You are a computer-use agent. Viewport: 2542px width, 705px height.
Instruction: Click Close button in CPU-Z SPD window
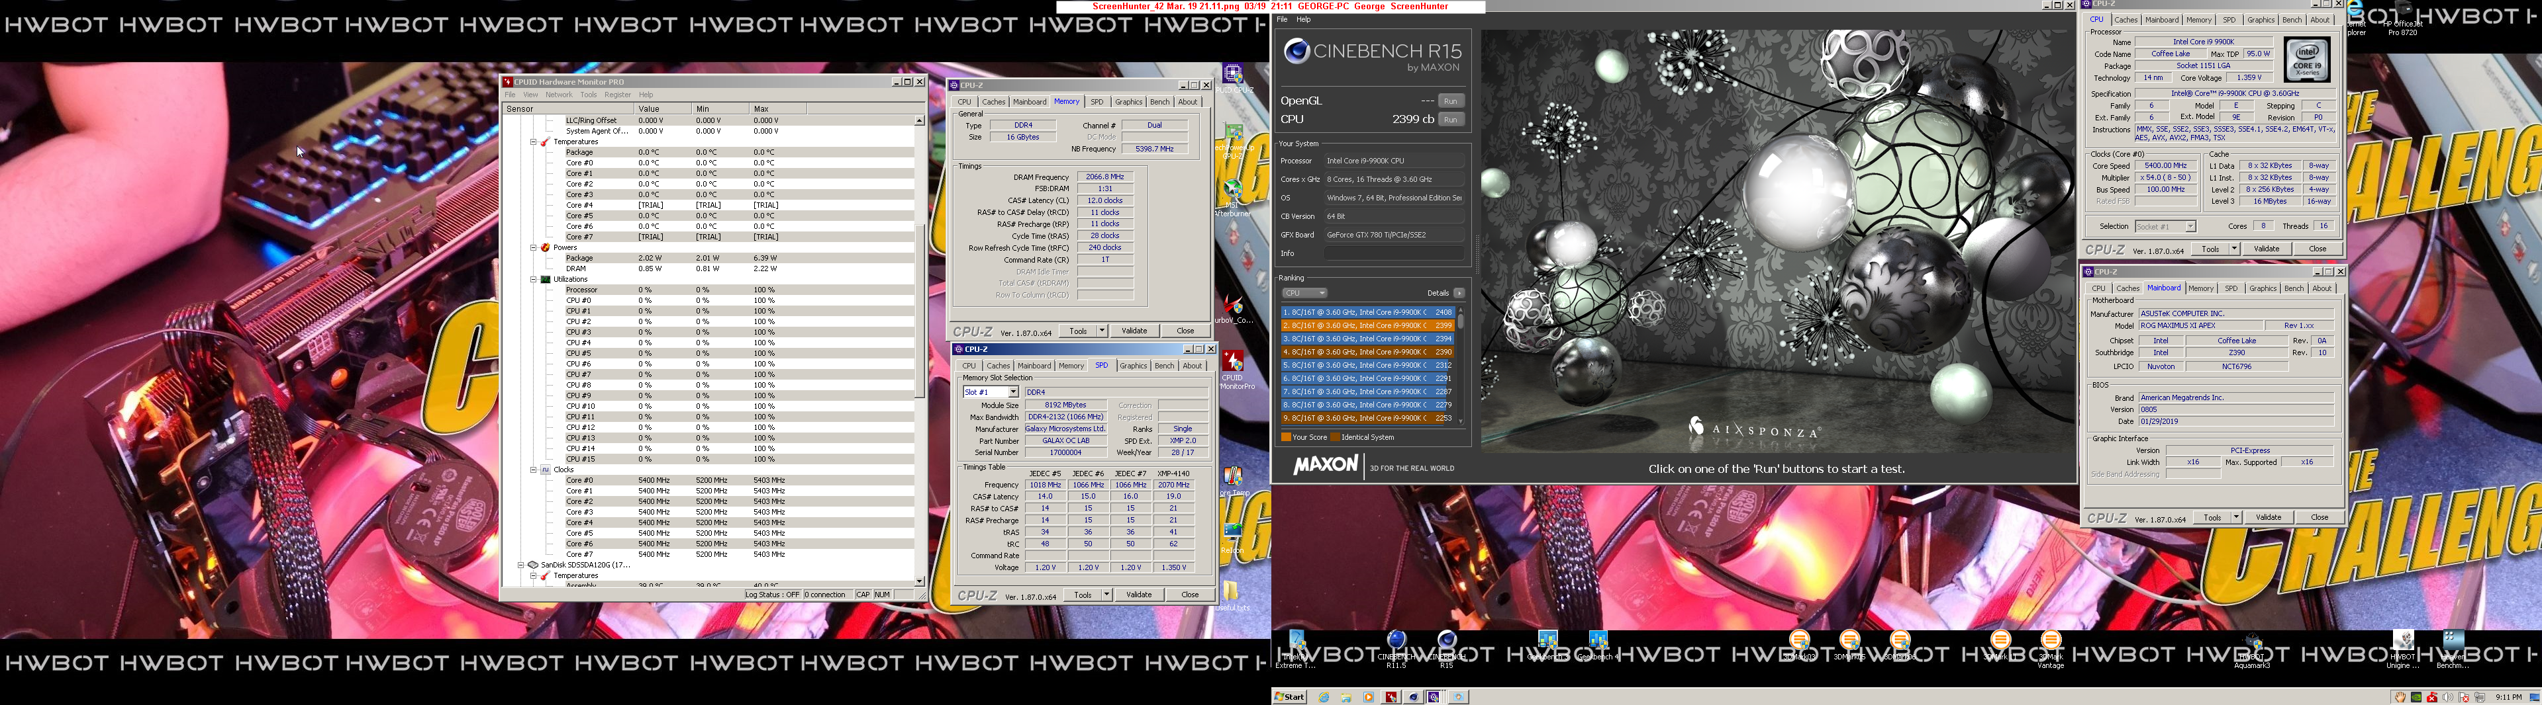[x=1190, y=595]
